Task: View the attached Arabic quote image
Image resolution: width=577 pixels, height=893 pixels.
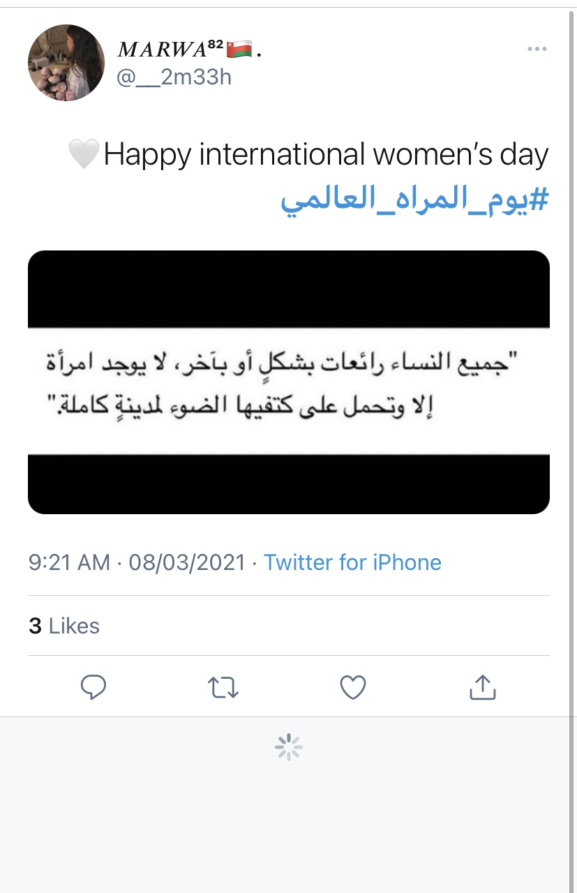Action: (289, 382)
